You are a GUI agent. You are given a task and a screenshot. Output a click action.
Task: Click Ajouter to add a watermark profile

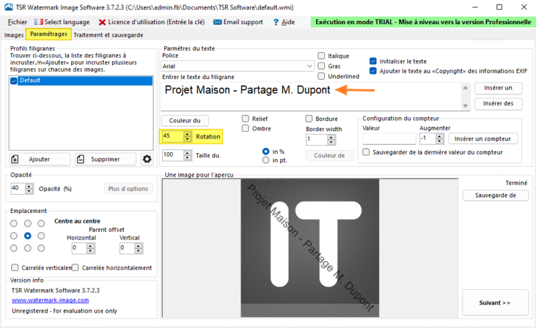40,159
